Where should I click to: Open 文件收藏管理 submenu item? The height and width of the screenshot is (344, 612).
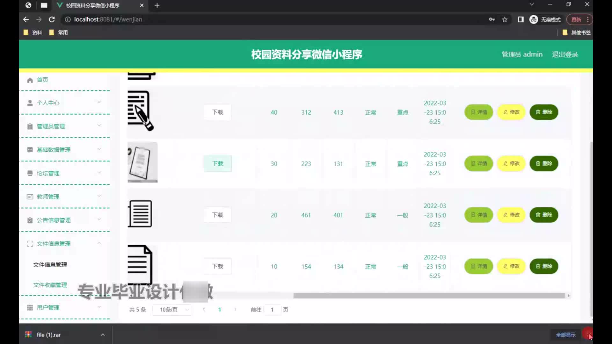50,285
